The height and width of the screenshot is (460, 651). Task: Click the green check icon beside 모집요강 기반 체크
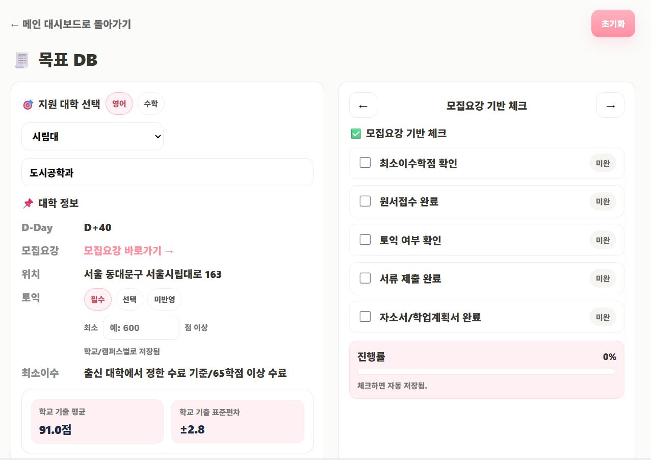click(356, 134)
